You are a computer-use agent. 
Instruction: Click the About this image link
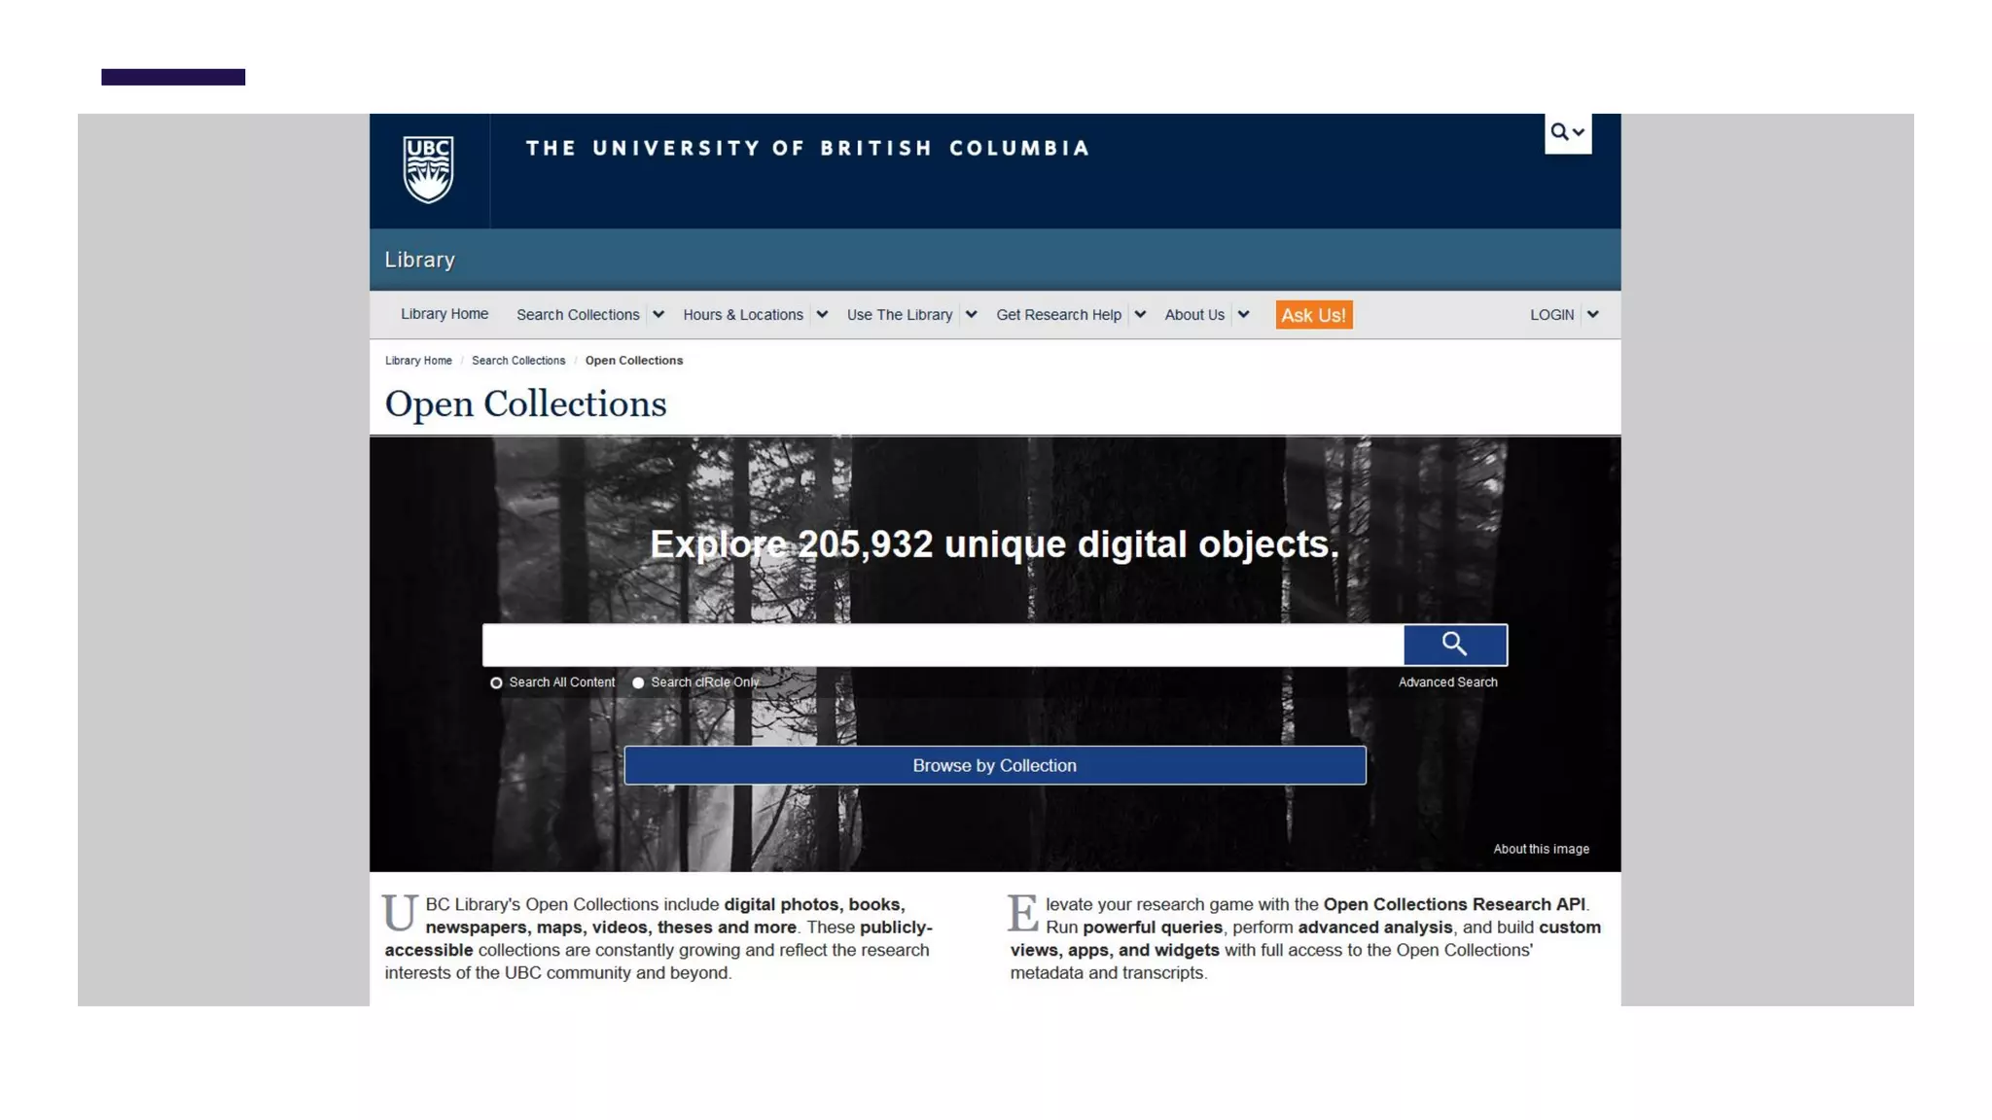pyautogui.click(x=1541, y=849)
